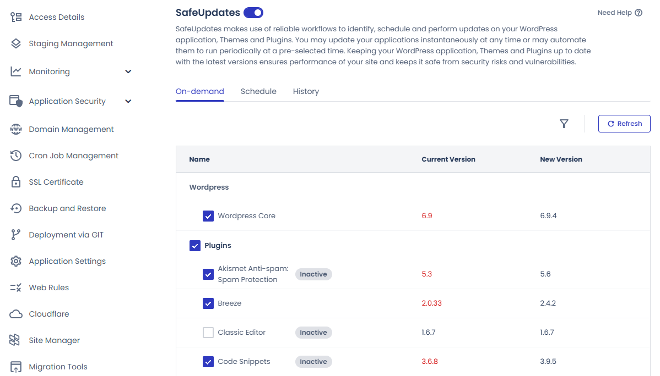The height and width of the screenshot is (376, 660).
Task: Click the Monitoring chart icon
Action: [16, 71]
